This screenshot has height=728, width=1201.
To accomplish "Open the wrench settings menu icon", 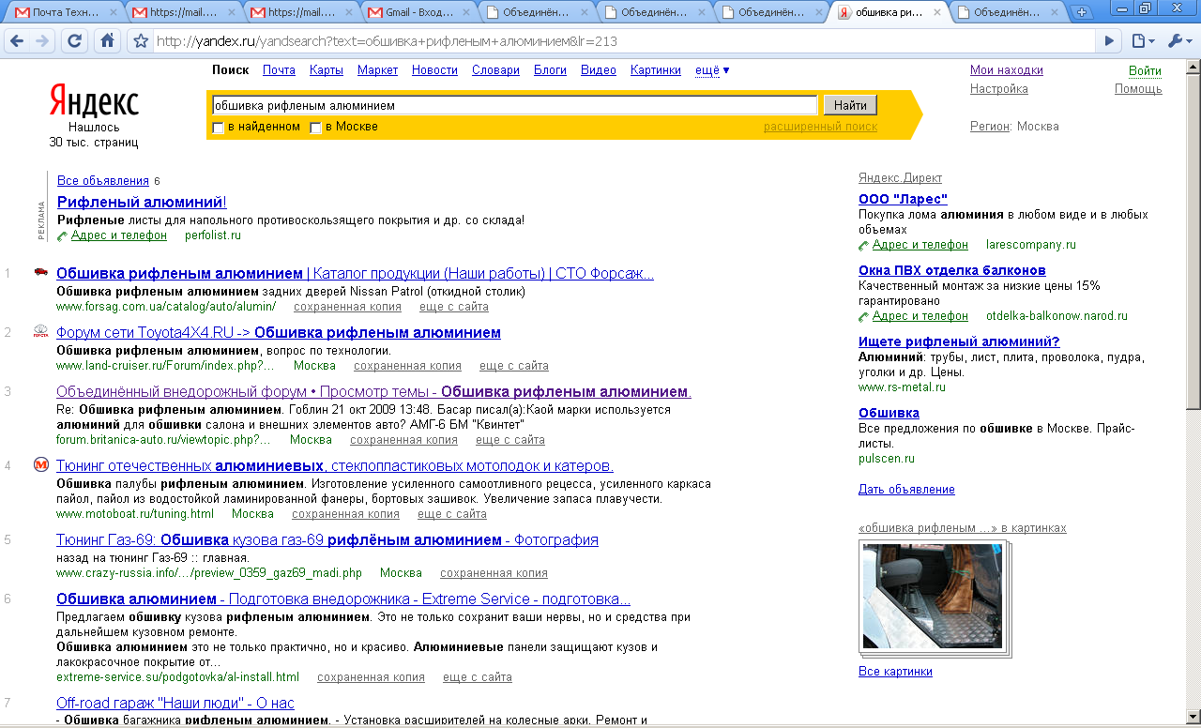I will coord(1178,41).
